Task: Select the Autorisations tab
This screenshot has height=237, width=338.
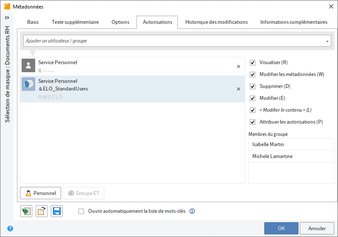Action: [157, 22]
